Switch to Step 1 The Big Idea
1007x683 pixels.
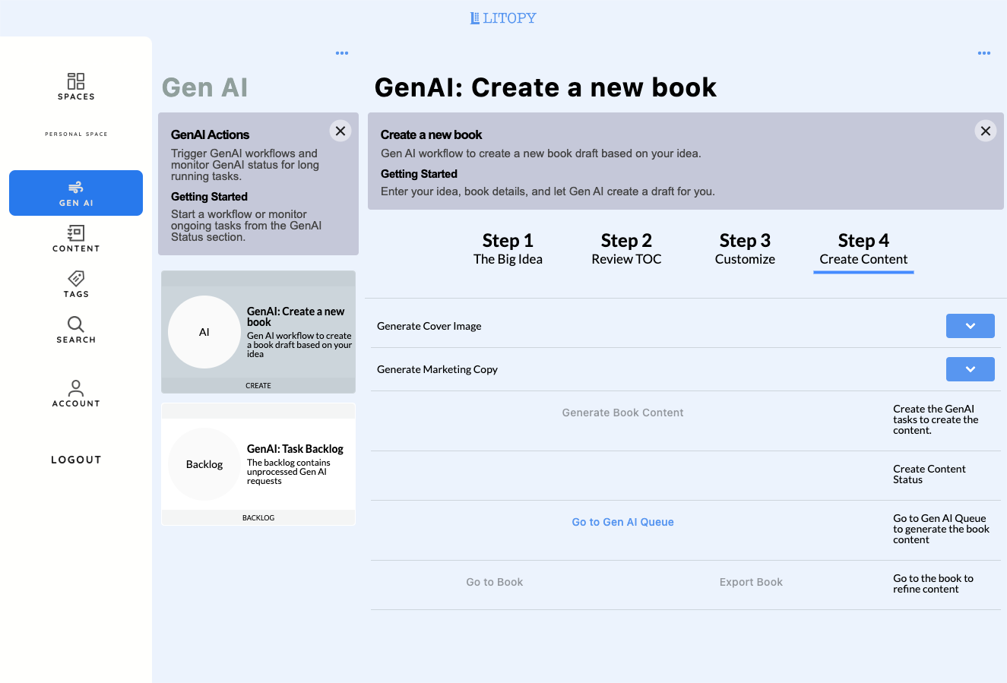(x=508, y=249)
